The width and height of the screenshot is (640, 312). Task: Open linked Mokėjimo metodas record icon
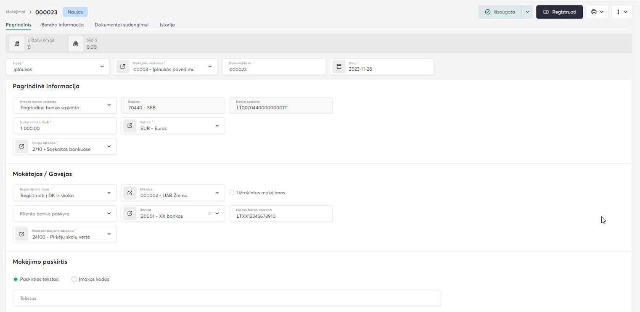123,67
